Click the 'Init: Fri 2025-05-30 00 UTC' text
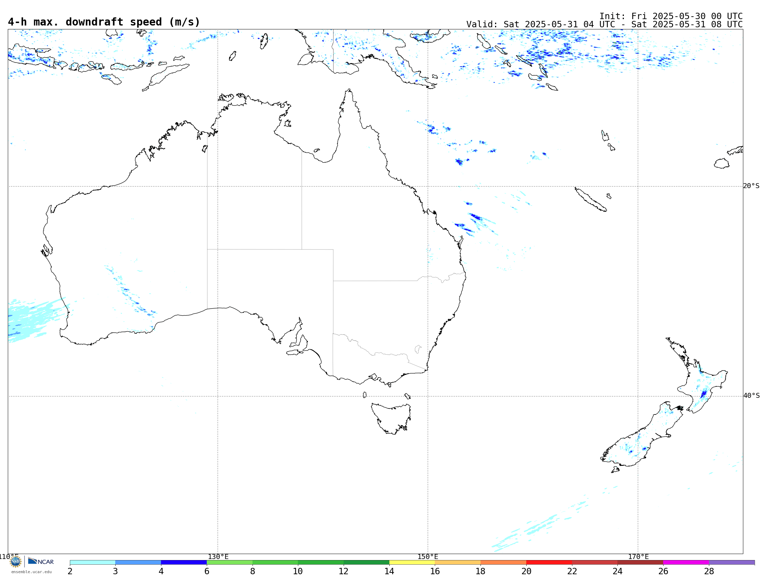The width and height of the screenshot is (766, 576). pos(671,16)
